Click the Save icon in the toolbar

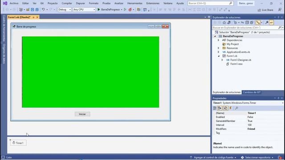coord(33,10)
